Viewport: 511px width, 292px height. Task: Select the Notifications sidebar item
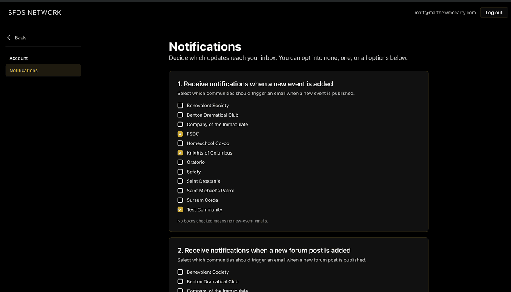(x=23, y=70)
